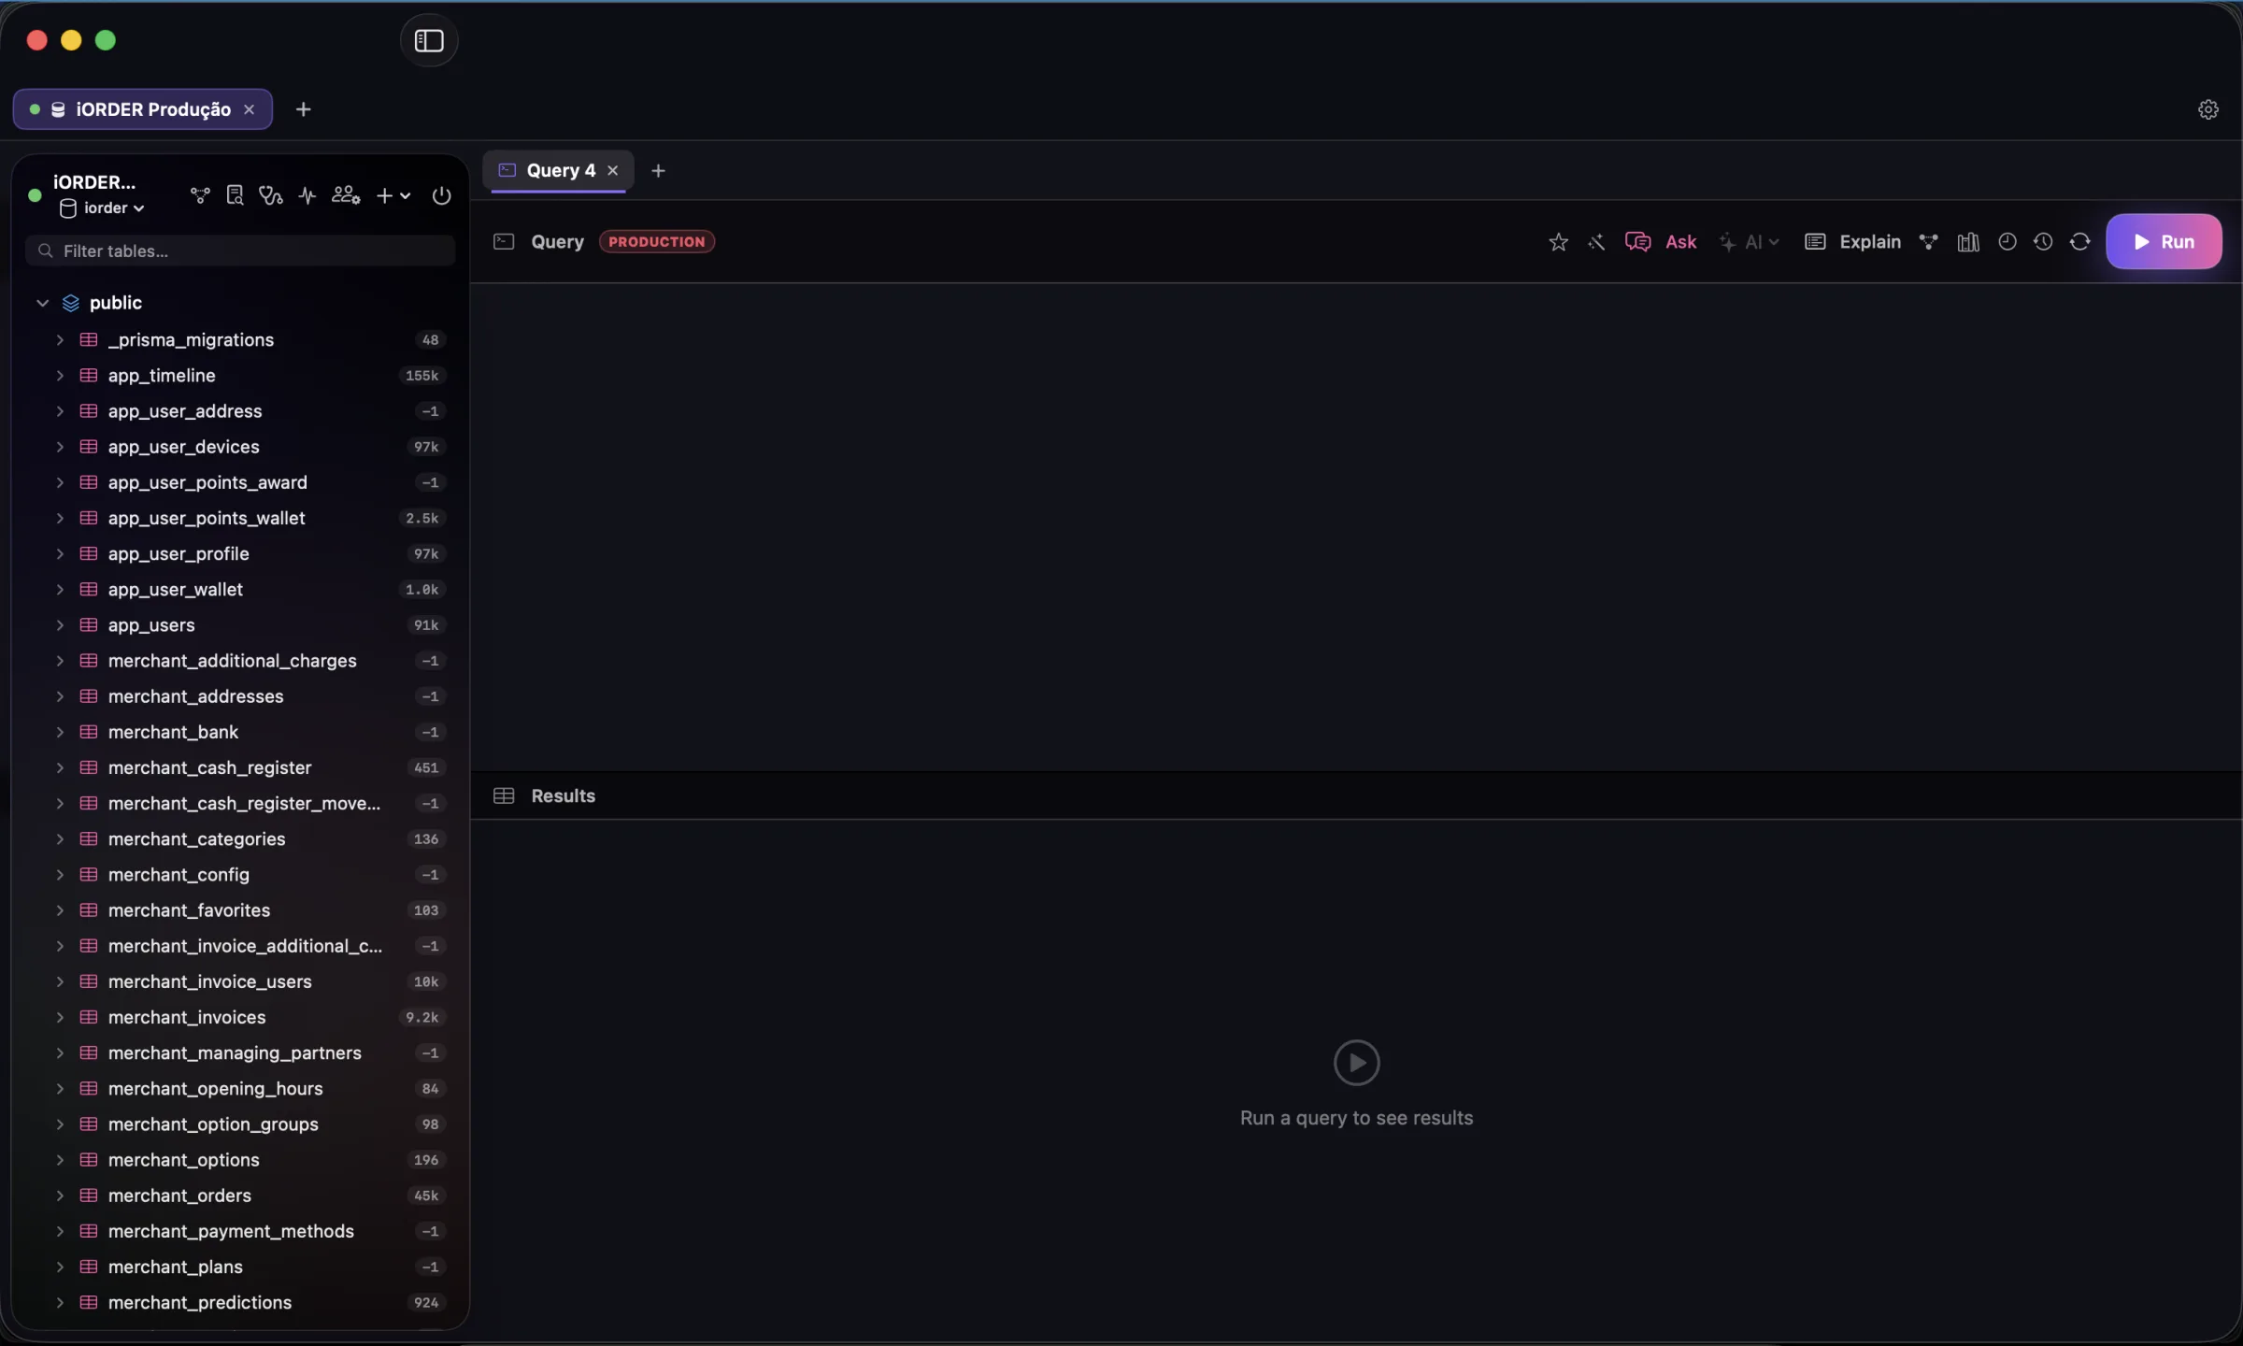Viewport: 2243px width, 1346px height.
Task: Expand the app_users table chevron
Action: coord(60,625)
